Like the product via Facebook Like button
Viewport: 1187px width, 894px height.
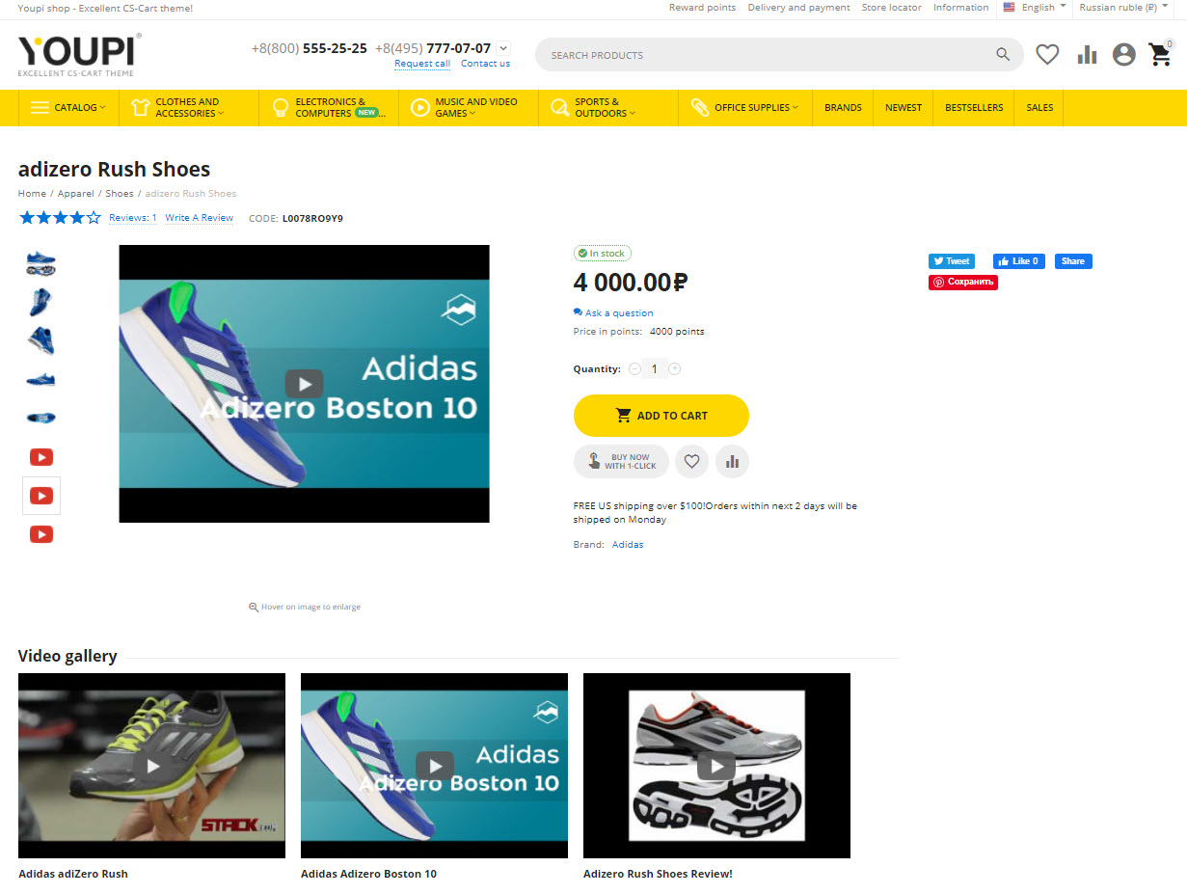tap(1018, 260)
